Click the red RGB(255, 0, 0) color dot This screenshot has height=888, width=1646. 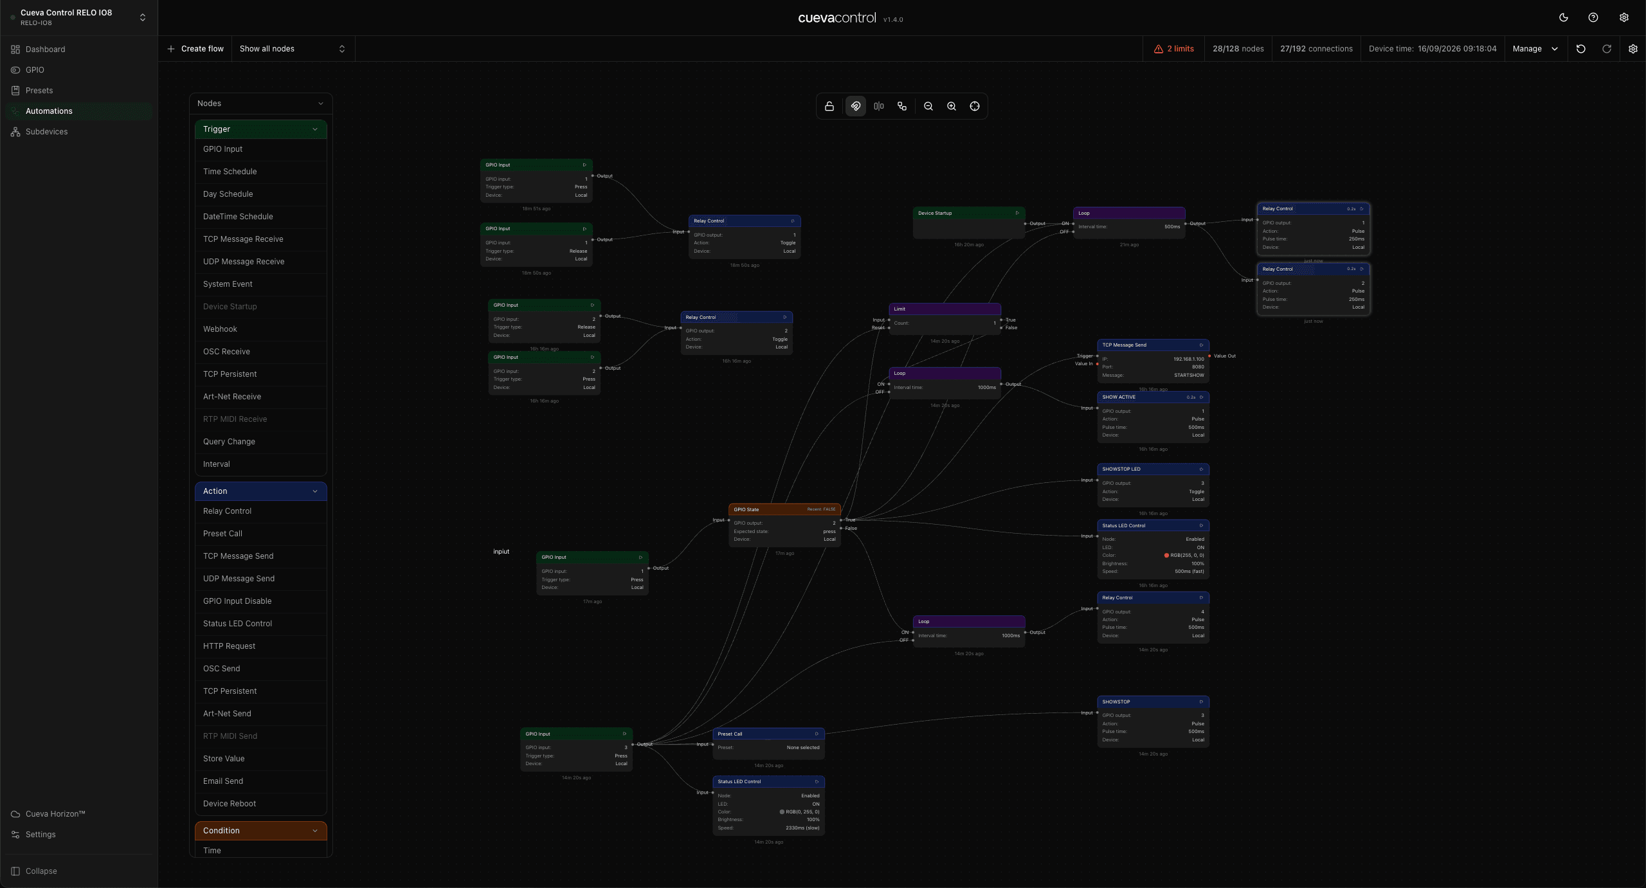(1166, 556)
